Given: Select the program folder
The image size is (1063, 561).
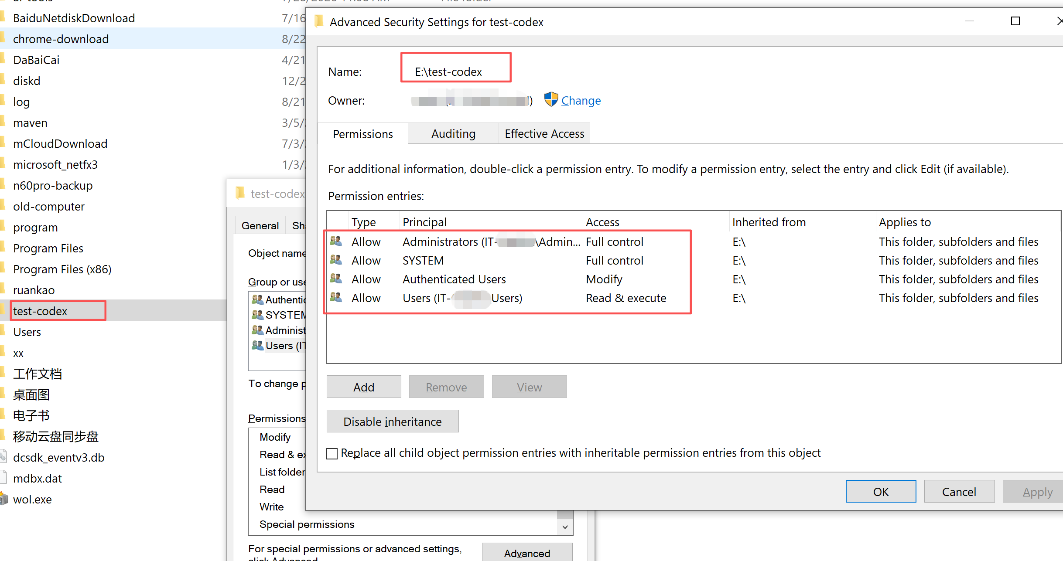Looking at the screenshot, I should 35,227.
